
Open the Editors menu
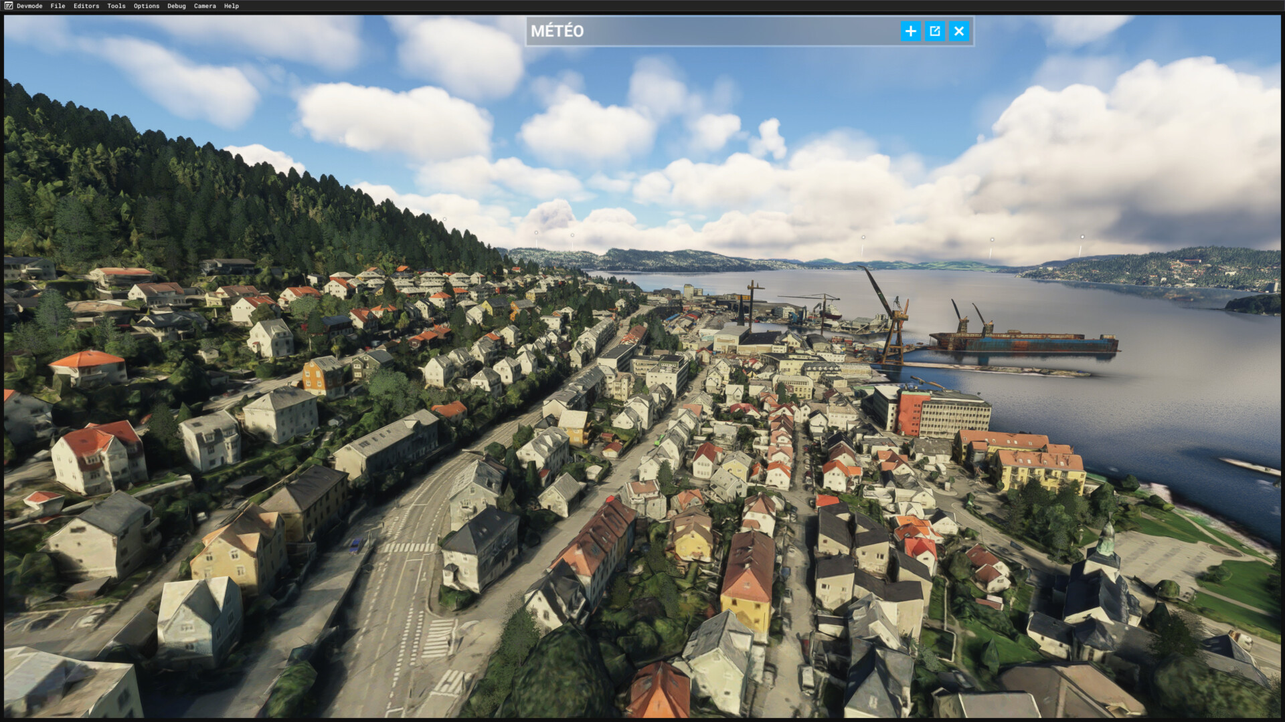tap(86, 6)
